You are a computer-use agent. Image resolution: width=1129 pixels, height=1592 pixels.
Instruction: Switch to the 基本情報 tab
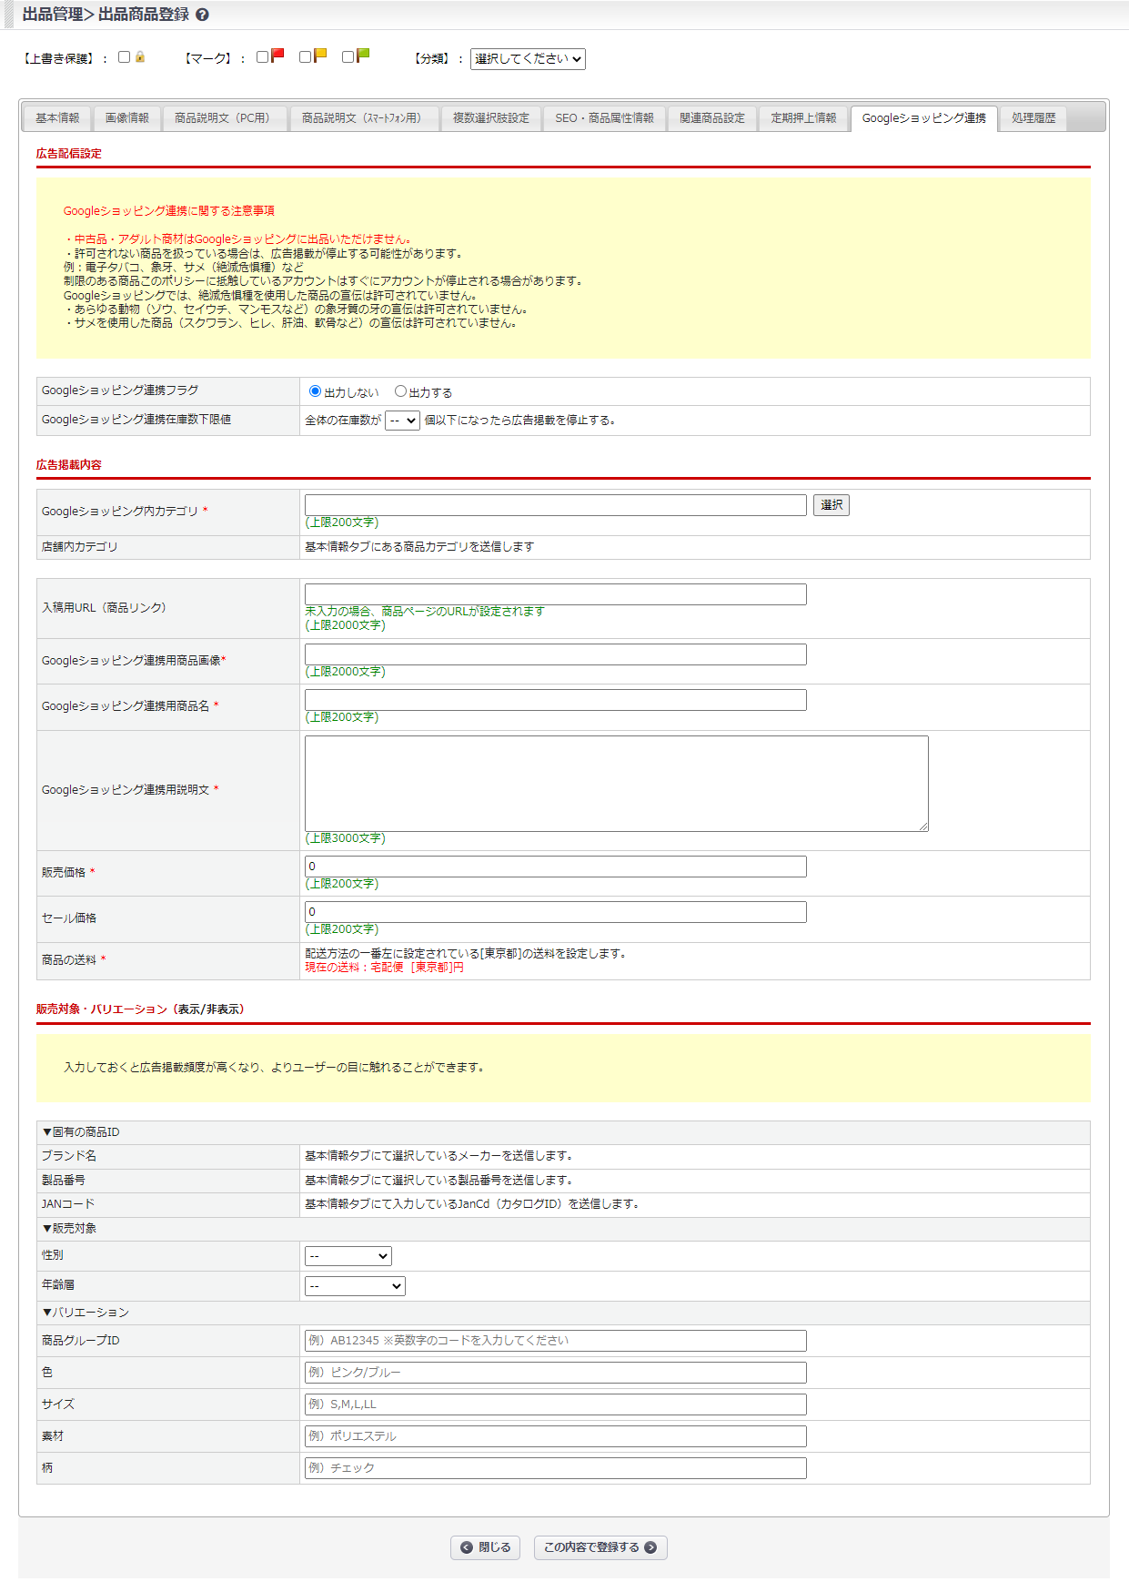[x=57, y=118]
